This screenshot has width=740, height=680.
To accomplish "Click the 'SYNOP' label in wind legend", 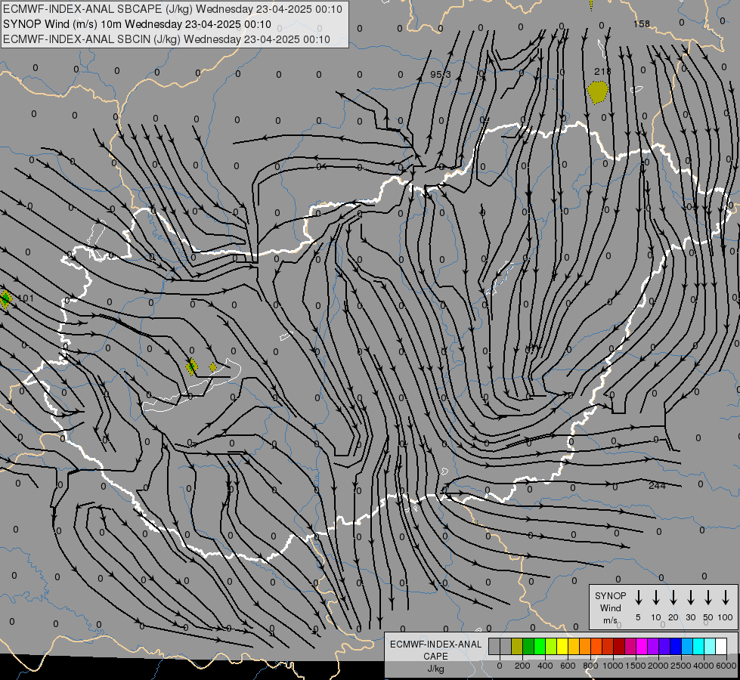I will (x=610, y=595).
